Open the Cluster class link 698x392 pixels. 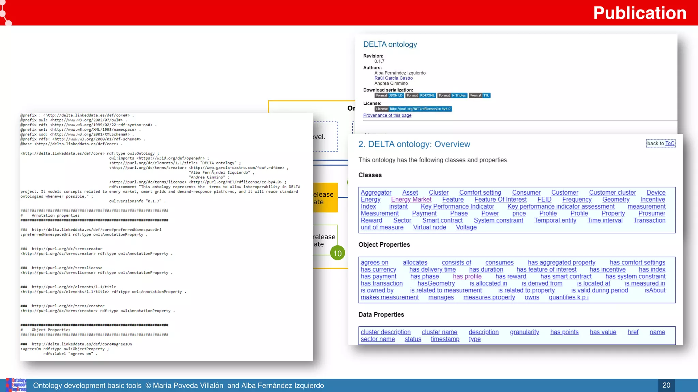(439, 193)
